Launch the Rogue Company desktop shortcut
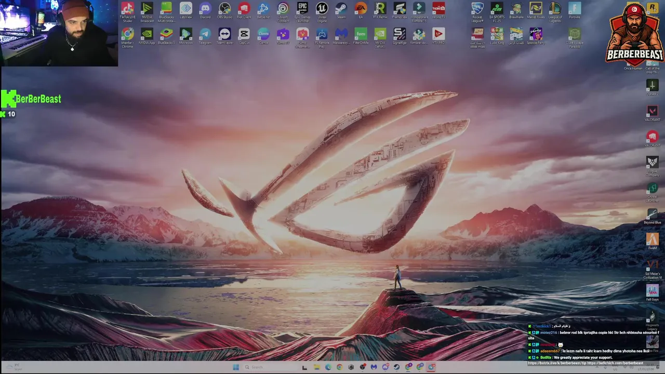This screenshot has height=374, width=665. 653,166
